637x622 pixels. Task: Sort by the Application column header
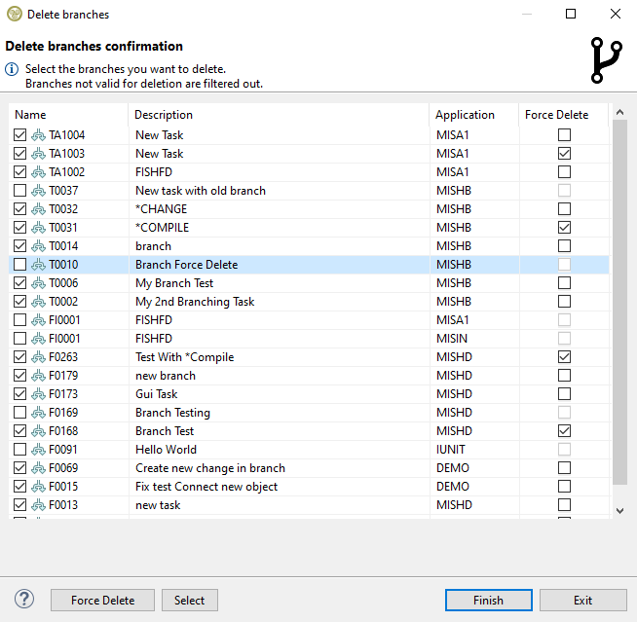point(472,115)
